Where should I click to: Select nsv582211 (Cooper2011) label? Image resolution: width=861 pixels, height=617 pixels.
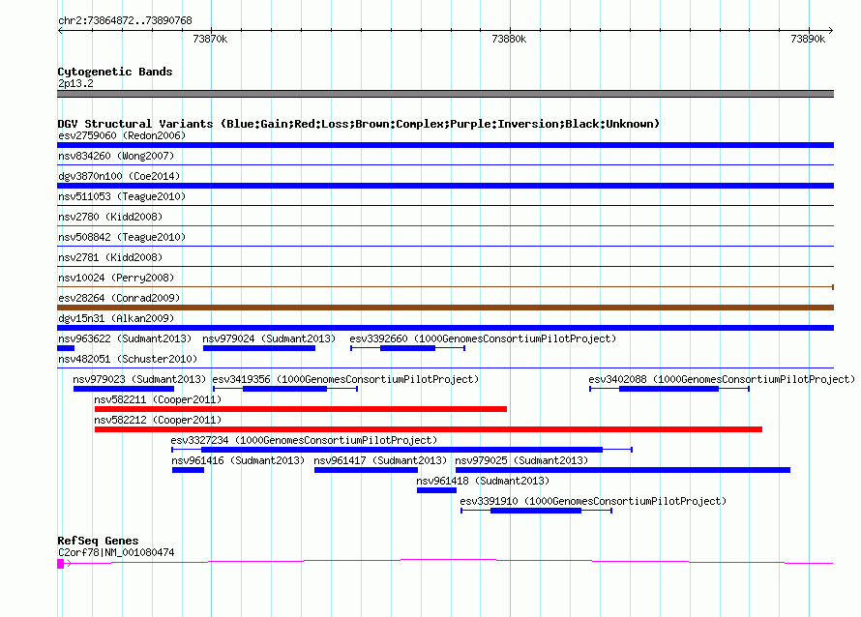pyautogui.click(x=158, y=399)
